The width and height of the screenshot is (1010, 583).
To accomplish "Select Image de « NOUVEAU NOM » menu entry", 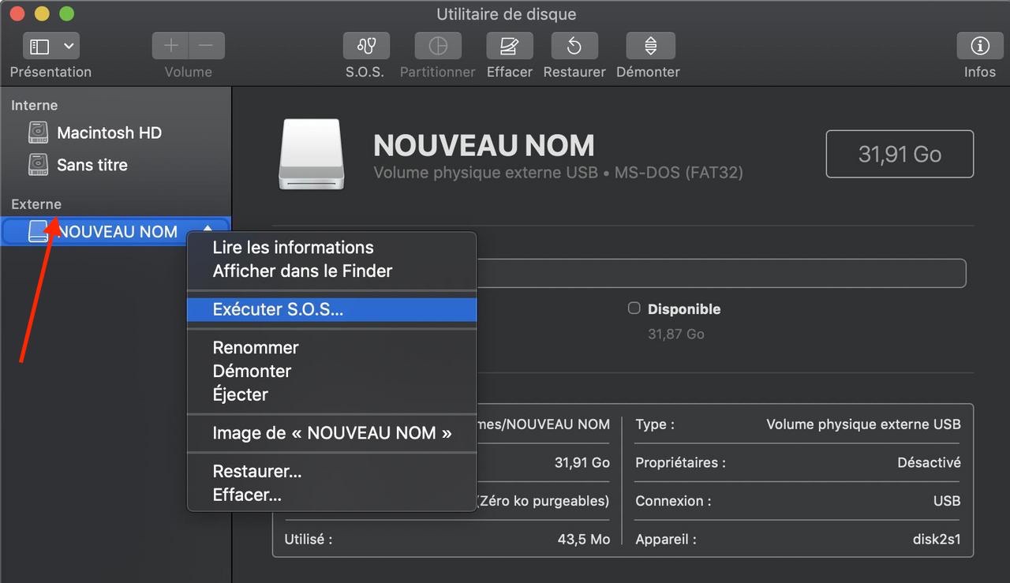I will (331, 433).
